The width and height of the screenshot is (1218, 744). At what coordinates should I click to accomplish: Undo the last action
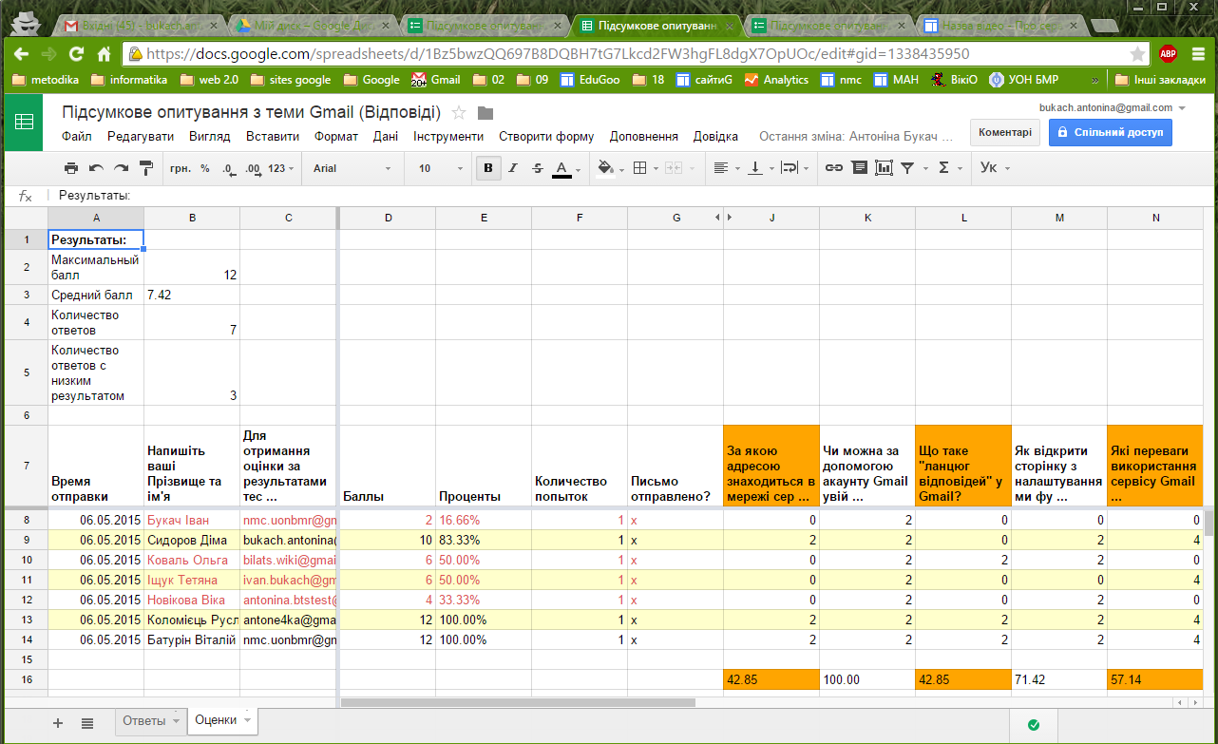[96, 168]
